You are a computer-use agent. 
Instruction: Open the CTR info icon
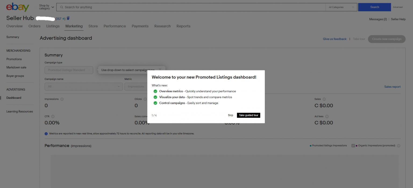click(53, 116)
